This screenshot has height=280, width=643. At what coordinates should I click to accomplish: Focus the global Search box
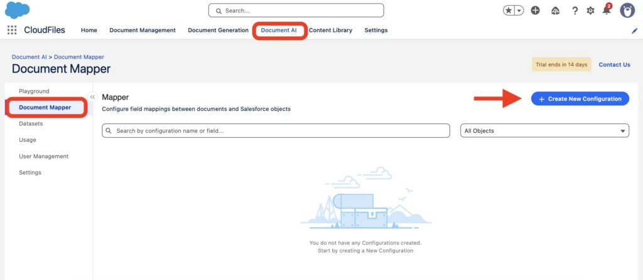pos(296,11)
